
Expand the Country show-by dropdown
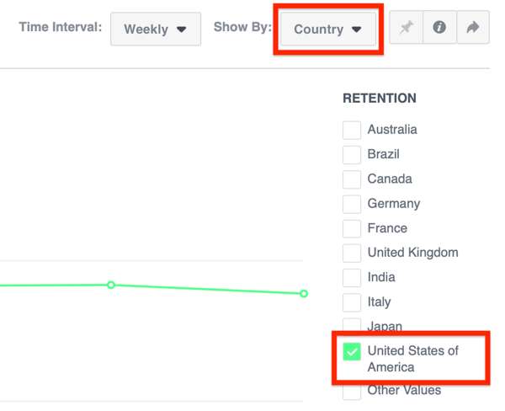327,29
